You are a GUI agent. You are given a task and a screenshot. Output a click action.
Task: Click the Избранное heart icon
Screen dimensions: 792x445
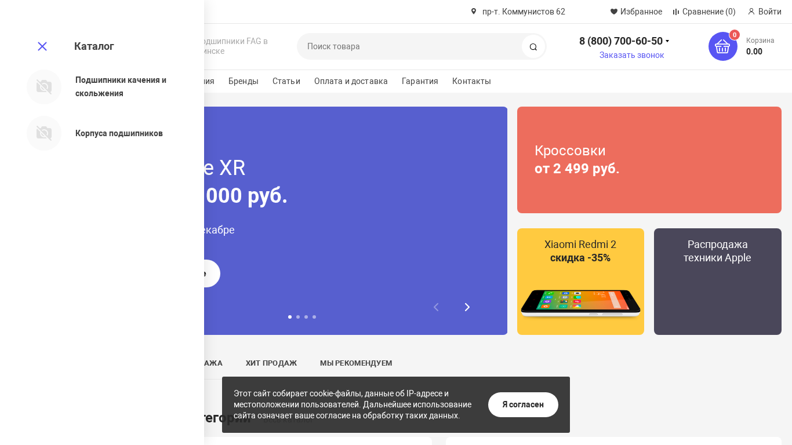pos(614,12)
